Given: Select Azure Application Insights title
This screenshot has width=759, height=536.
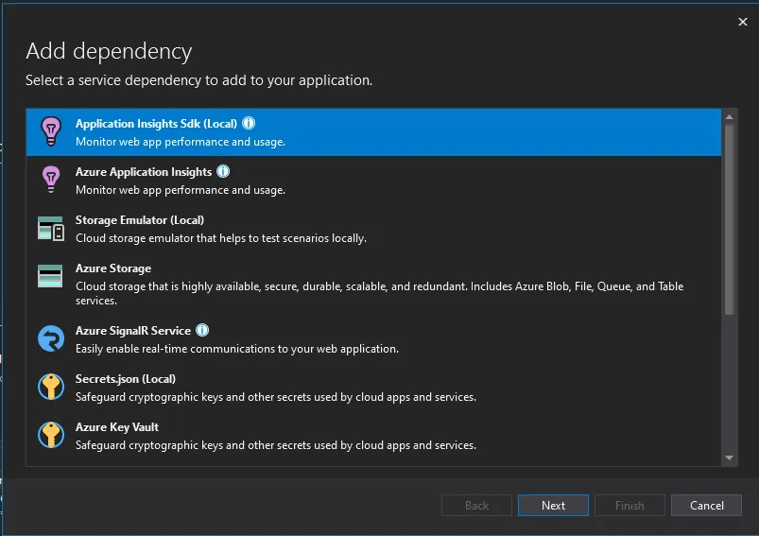Looking at the screenshot, I should (144, 172).
